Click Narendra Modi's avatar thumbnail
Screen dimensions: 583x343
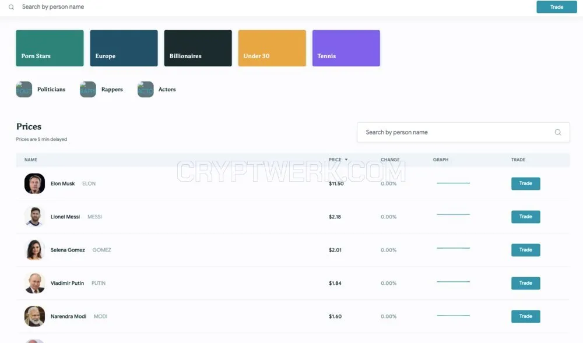tap(34, 316)
